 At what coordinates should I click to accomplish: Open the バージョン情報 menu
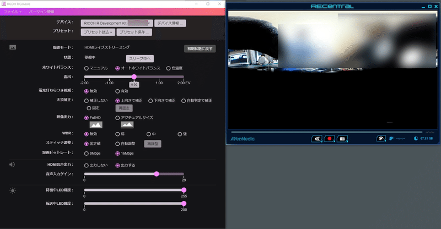pos(41,12)
